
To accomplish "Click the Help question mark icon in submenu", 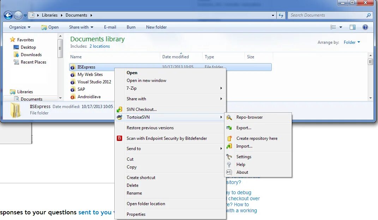I will (229, 165).
